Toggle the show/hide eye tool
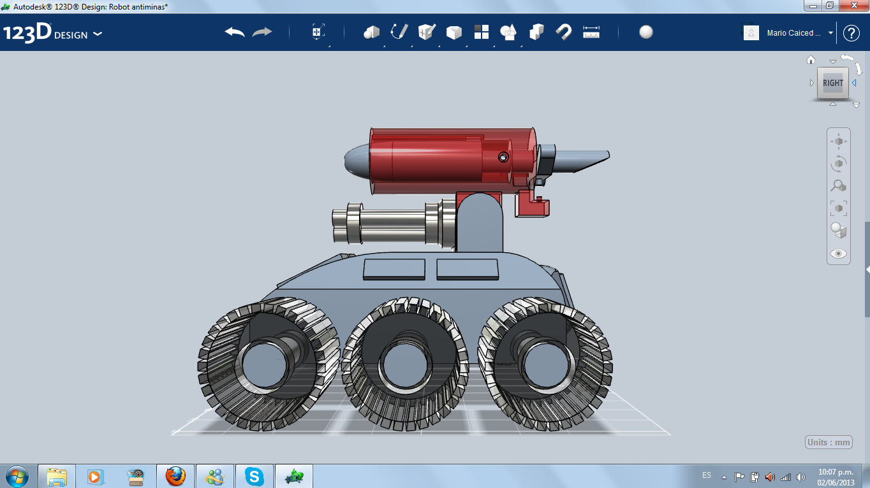The width and height of the screenshot is (870, 488). 839,254
